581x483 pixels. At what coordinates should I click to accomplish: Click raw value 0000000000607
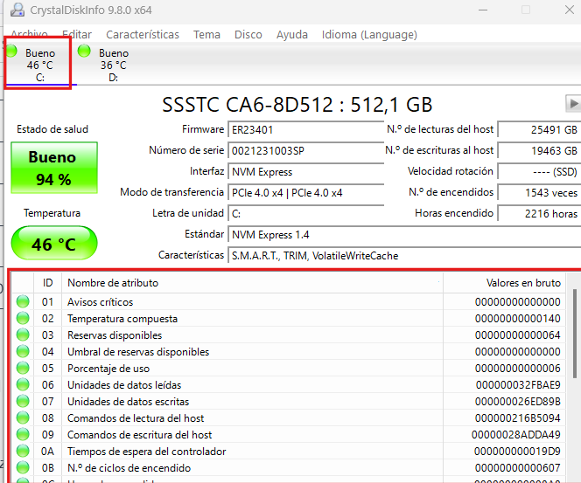(x=518, y=468)
